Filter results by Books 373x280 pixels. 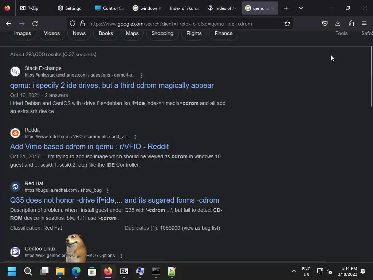click(x=106, y=33)
